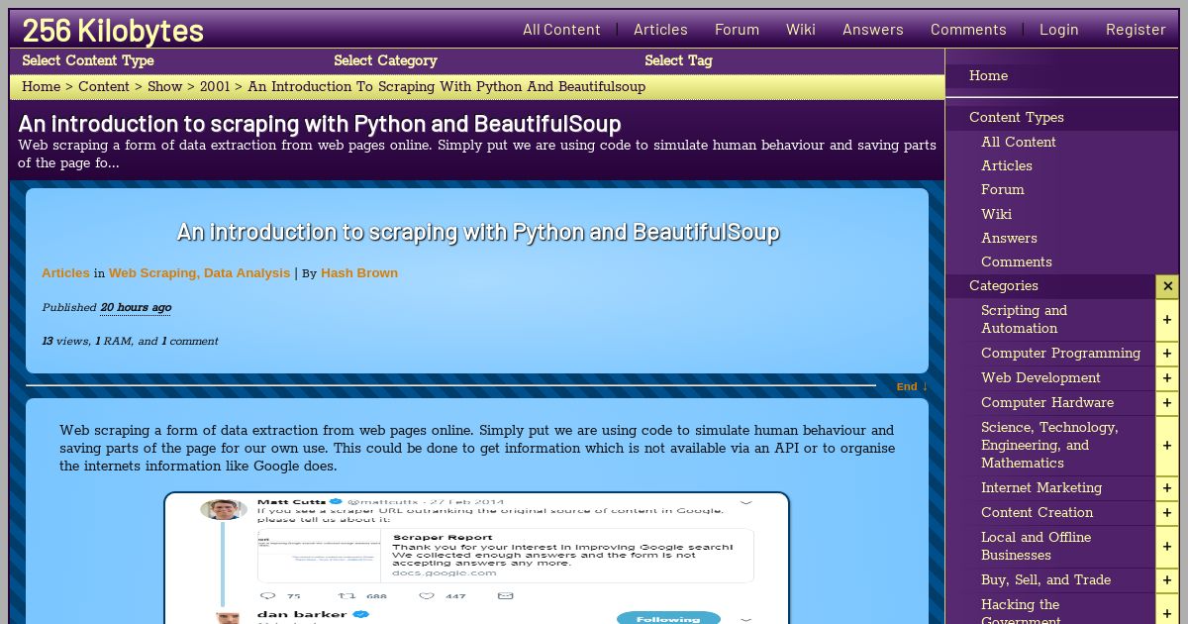1188x624 pixels.
Task: Expand the Computer Programming category
Action: pos(1167,354)
